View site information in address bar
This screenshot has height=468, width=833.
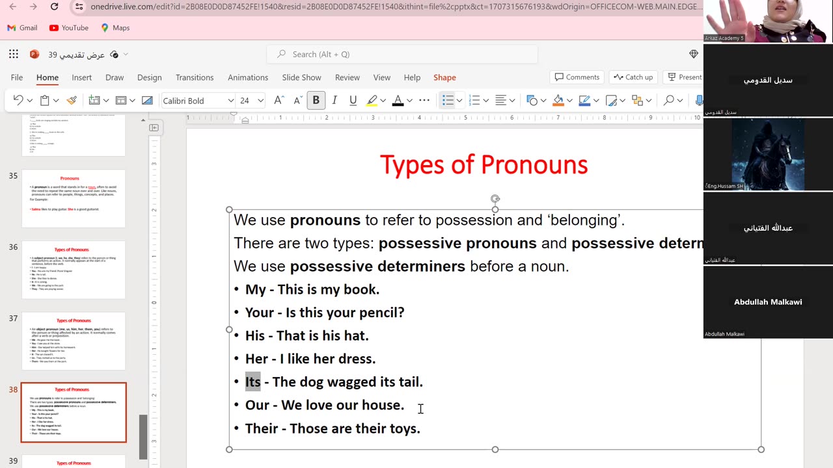79,7
